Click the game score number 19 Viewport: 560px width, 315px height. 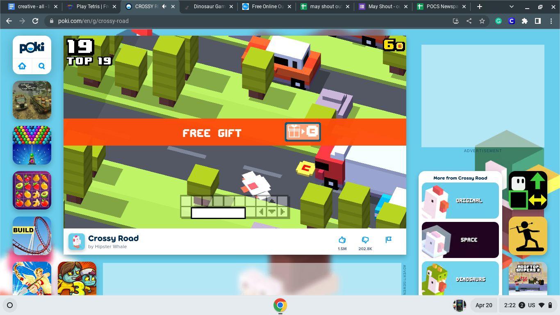coord(80,47)
